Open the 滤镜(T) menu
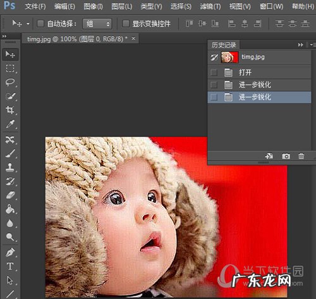This screenshot has height=299, width=316. pos(210,6)
